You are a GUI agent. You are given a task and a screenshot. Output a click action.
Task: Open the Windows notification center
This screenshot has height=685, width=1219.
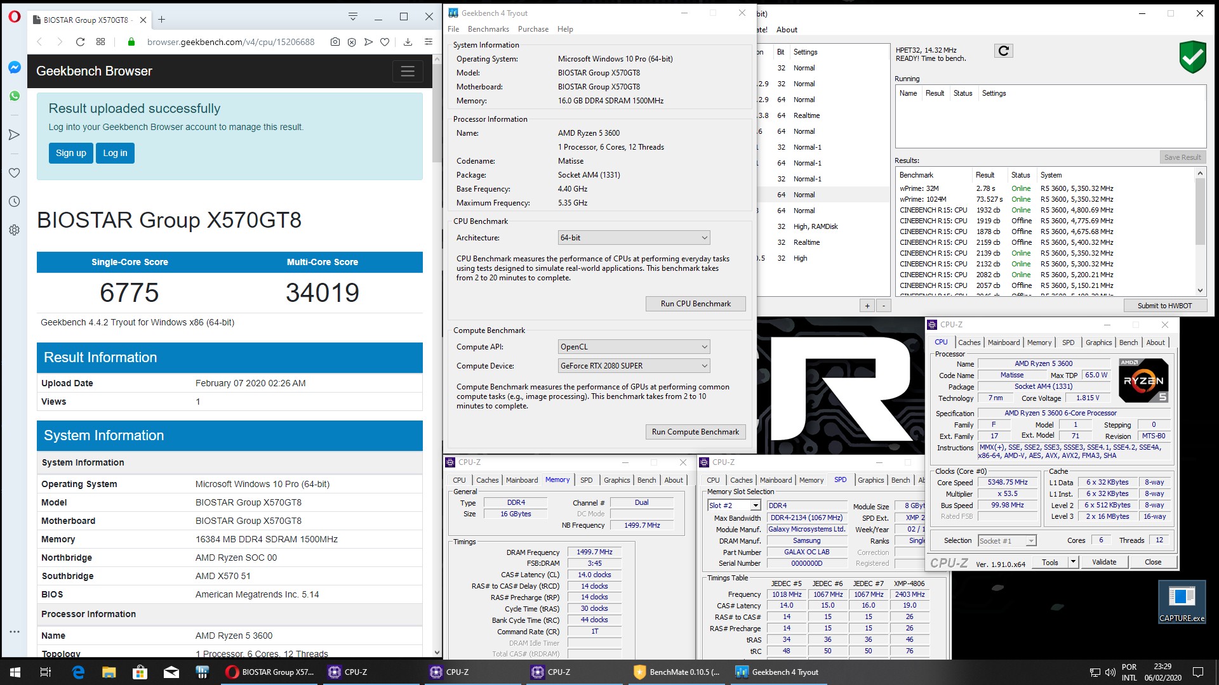click(1198, 672)
